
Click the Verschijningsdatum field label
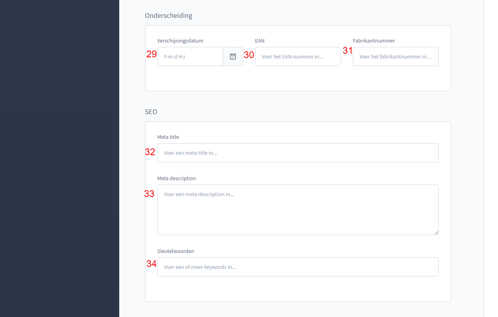(x=180, y=41)
